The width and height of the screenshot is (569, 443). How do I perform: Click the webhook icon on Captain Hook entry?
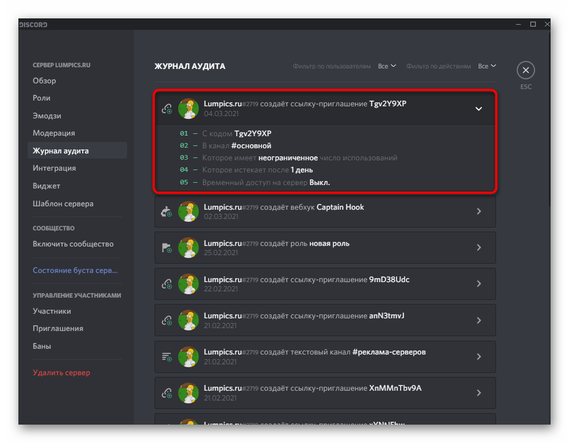click(x=167, y=211)
